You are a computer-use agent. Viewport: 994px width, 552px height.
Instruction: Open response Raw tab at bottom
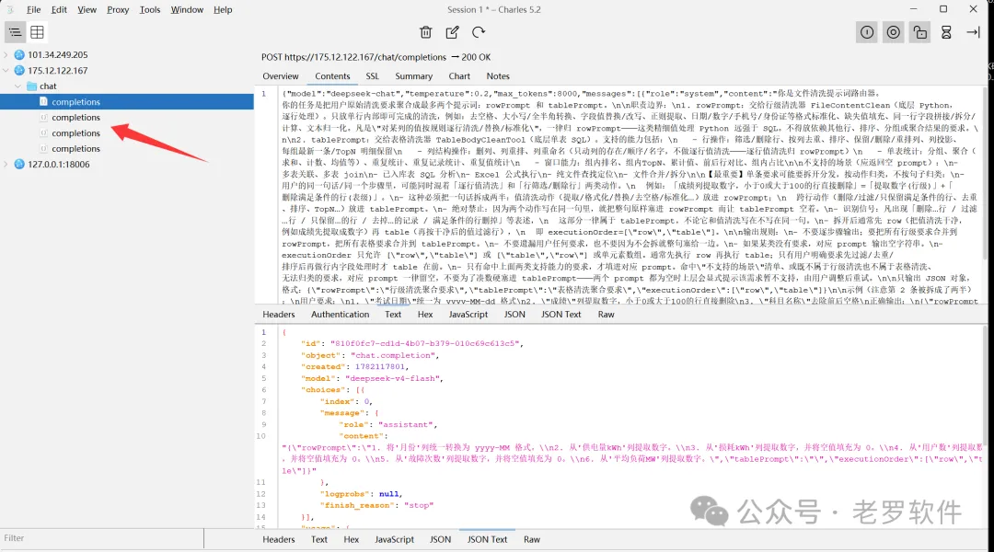click(x=532, y=539)
